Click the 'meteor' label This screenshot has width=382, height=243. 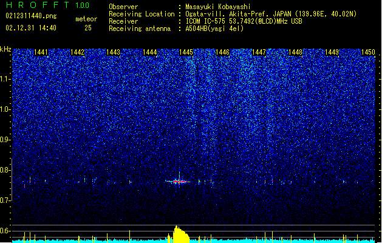[86, 19]
